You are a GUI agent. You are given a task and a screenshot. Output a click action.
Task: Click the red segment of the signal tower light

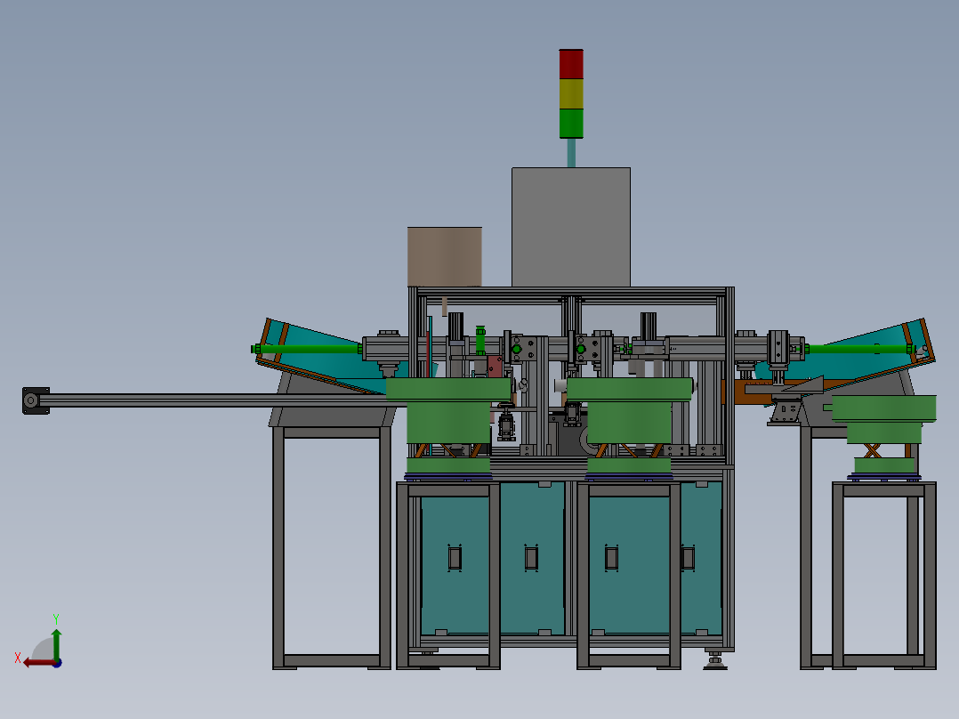(570, 64)
